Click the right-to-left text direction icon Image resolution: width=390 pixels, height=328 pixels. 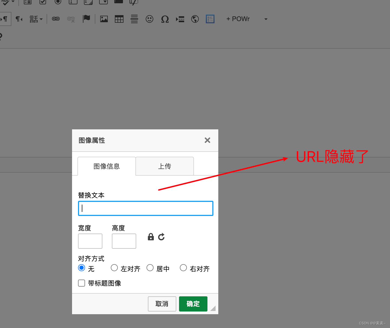pos(19,19)
